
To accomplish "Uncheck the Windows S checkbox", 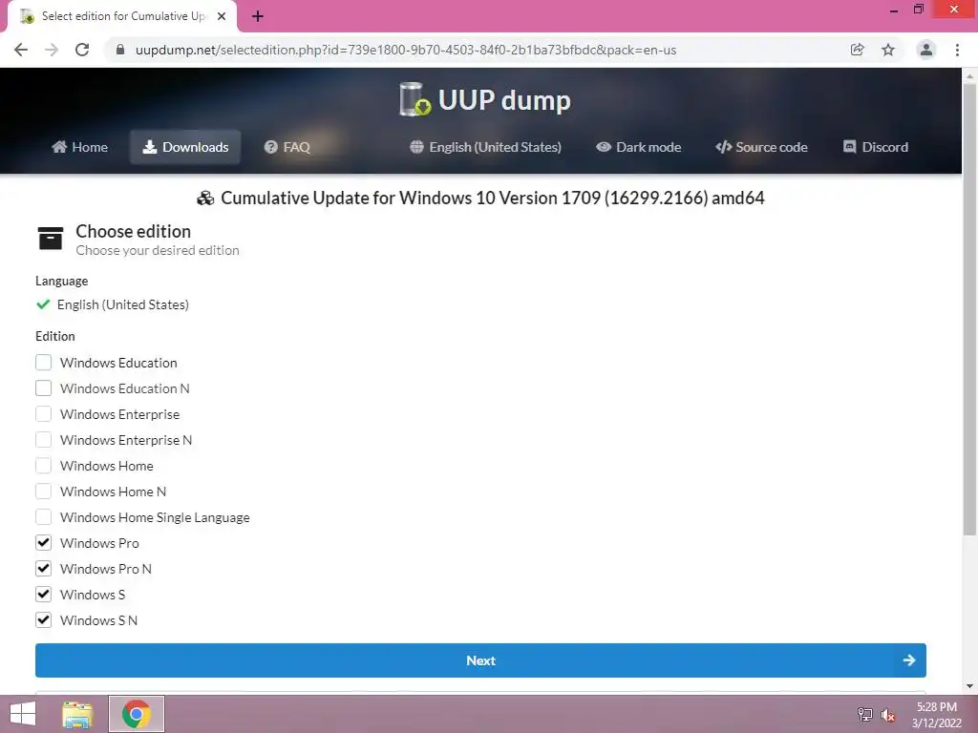I will pyautogui.click(x=44, y=594).
